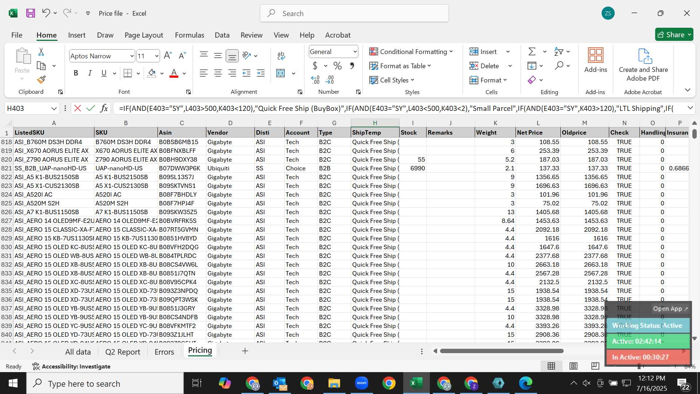
Task: Expand the Name Box dropdown arrow
Action: 54,108
